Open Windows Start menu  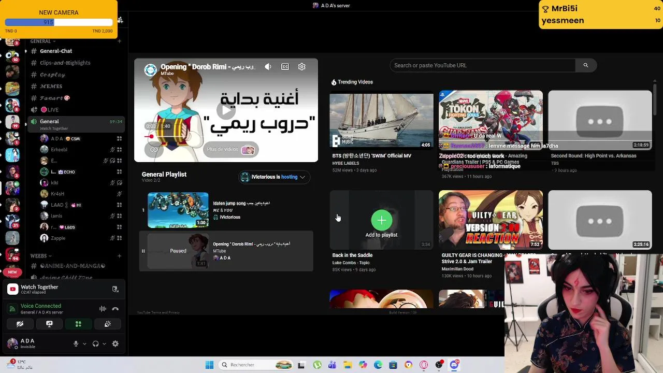209,365
